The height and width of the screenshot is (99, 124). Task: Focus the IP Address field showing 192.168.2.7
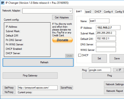pyautogui.click(x=108, y=28)
